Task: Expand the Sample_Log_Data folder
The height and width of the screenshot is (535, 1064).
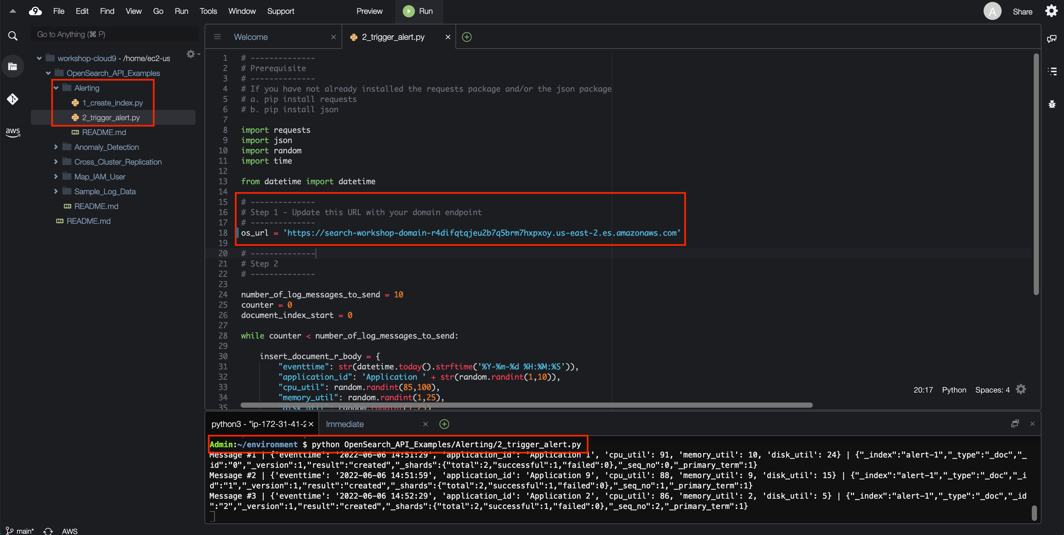Action: [x=56, y=192]
